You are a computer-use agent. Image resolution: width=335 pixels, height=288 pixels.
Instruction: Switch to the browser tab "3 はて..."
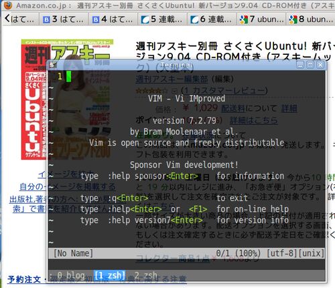pos(64,19)
